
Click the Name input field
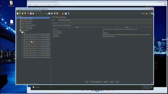105,20
